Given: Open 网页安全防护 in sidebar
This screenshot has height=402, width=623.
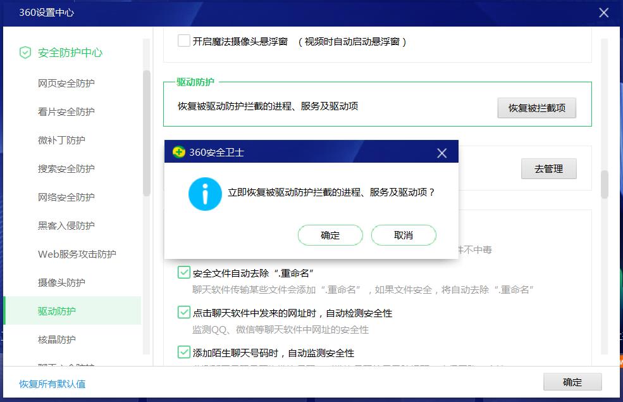Looking at the screenshot, I should (66, 83).
